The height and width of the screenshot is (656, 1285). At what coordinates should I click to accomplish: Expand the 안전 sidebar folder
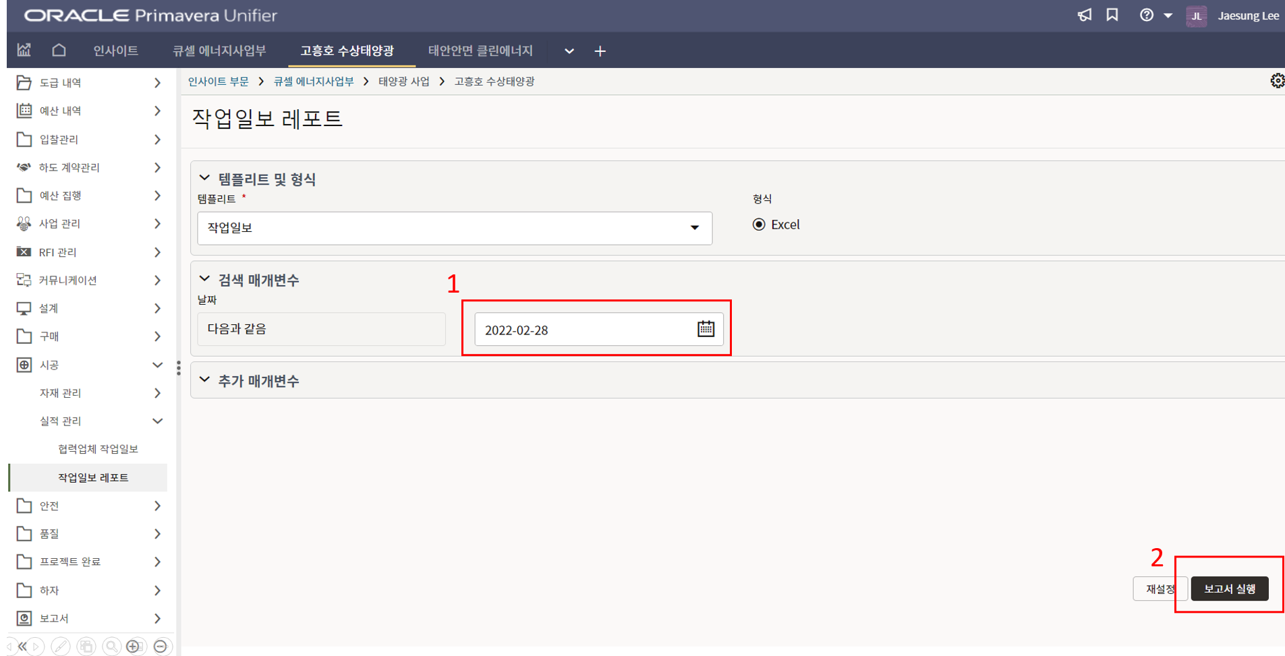(88, 506)
